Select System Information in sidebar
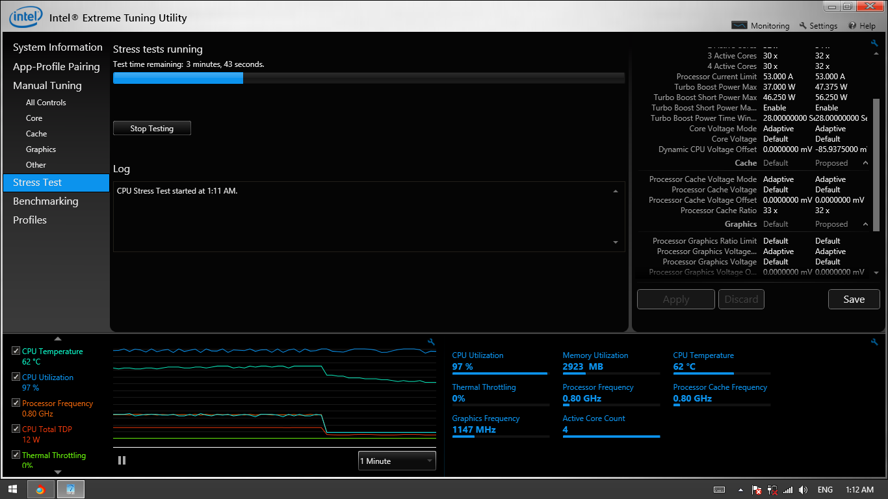Screen dimensions: 888x499 tap(57, 47)
